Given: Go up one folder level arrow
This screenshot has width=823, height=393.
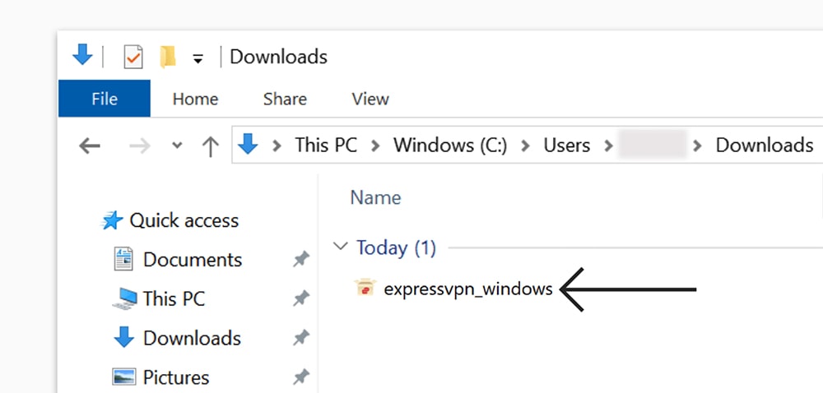Looking at the screenshot, I should click(211, 146).
